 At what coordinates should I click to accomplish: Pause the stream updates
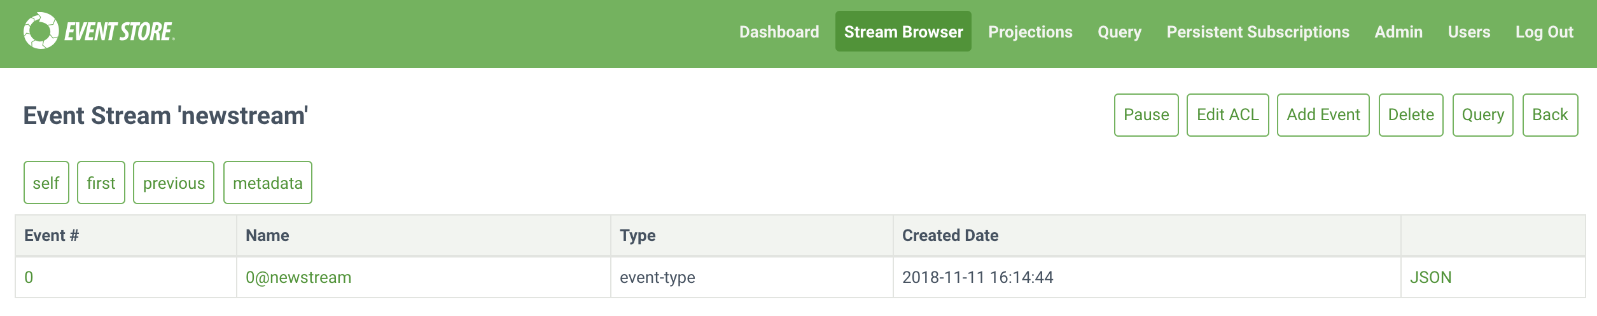point(1146,115)
